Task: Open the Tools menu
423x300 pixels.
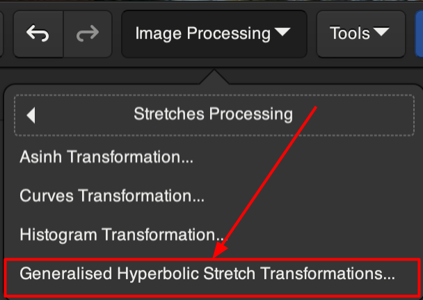Action: point(360,33)
